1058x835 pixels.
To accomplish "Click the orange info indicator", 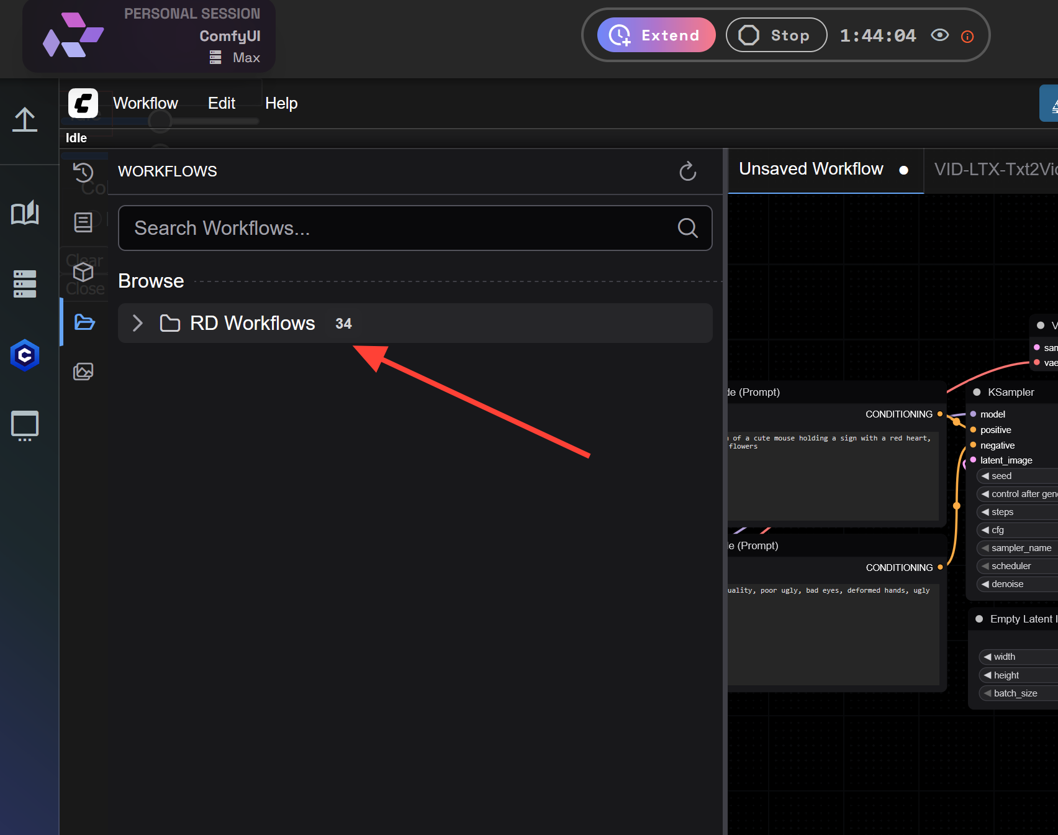I will click(x=967, y=37).
